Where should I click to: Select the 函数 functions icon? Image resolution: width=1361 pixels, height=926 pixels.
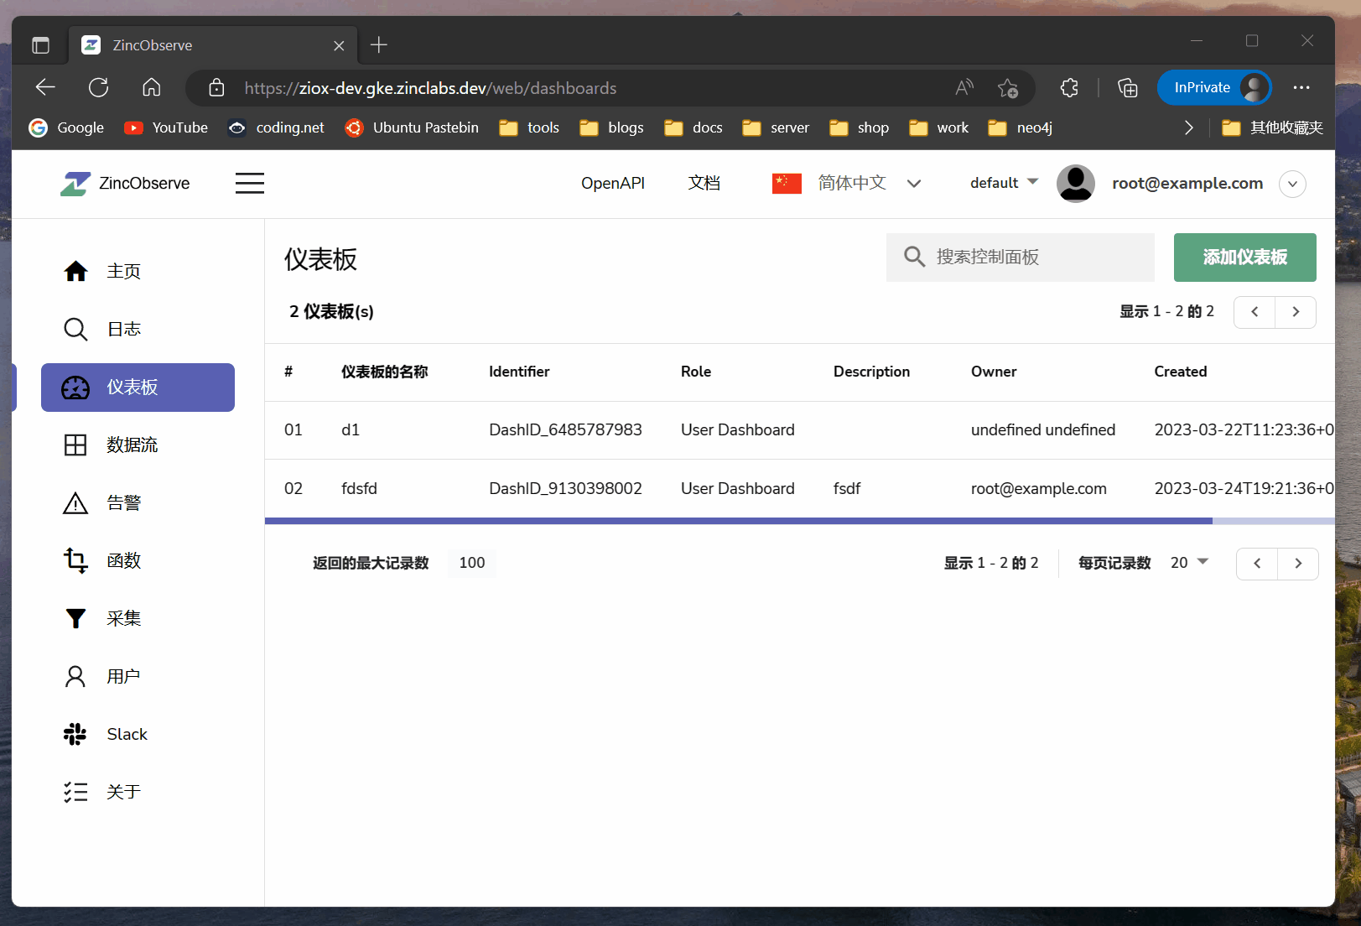point(75,560)
